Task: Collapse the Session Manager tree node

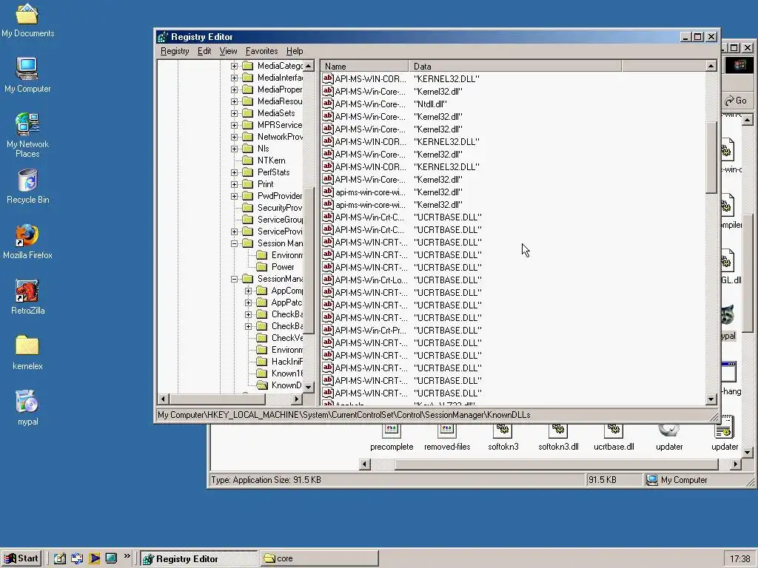Action: [234, 243]
